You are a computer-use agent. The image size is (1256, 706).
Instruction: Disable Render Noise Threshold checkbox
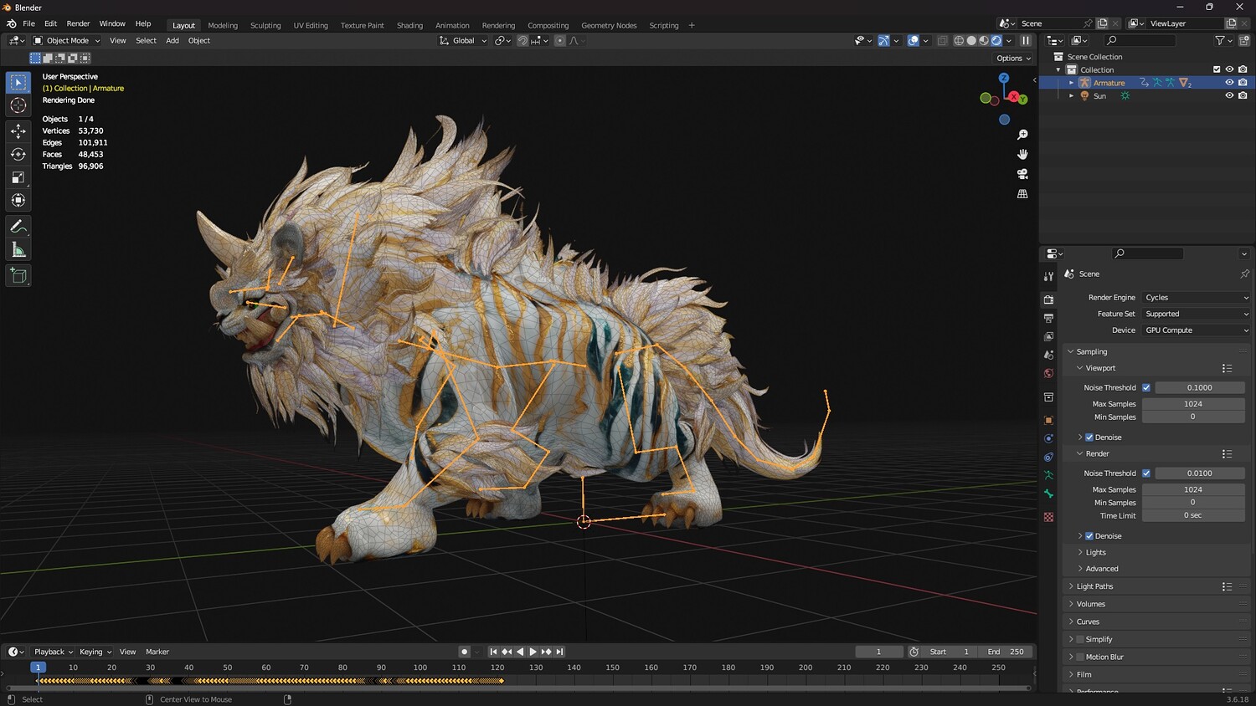(x=1146, y=473)
